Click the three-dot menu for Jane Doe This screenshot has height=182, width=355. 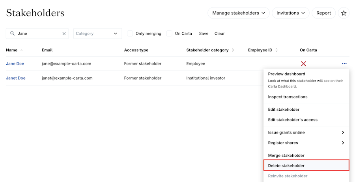(344, 63)
